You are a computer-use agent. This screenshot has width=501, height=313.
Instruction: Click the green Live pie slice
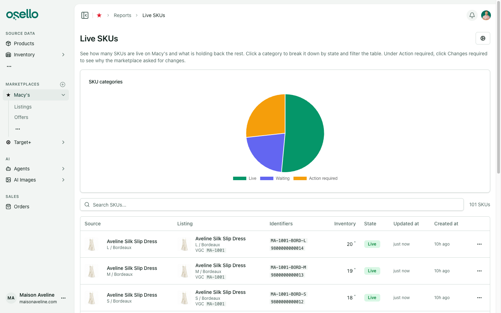pyautogui.click(x=304, y=134)
